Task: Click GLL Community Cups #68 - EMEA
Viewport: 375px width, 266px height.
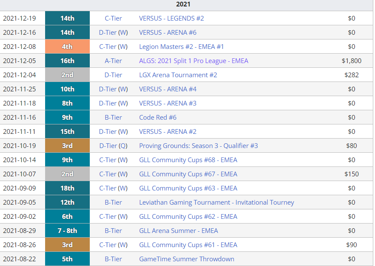Action: coord(188,160)
